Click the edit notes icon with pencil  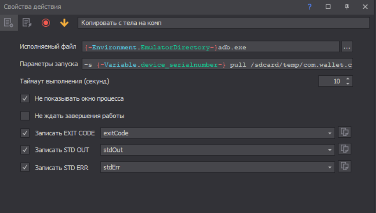[27, 23]
